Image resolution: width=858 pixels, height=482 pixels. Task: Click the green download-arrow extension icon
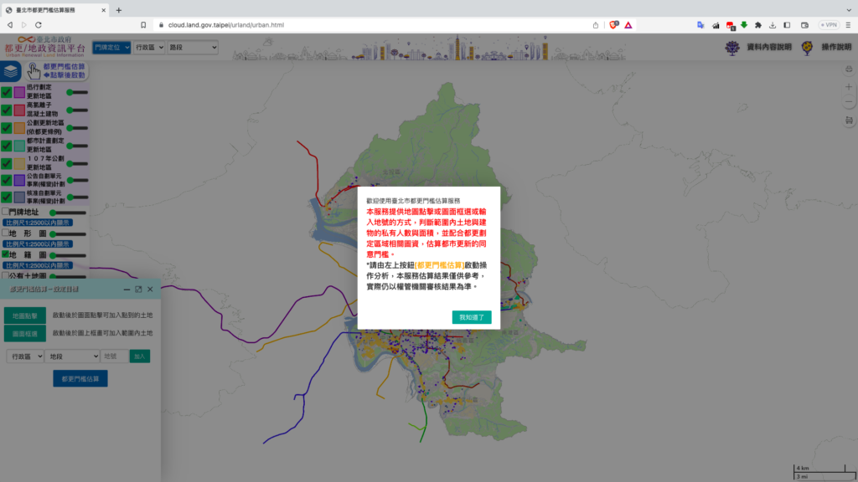click(744, 25)
